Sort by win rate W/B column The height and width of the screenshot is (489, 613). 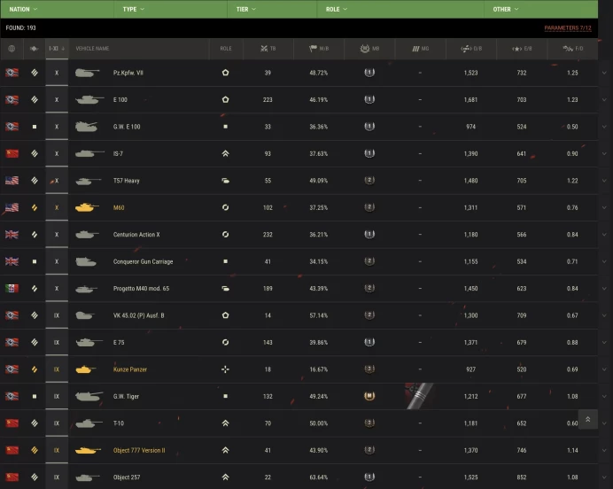click(319, 49)
